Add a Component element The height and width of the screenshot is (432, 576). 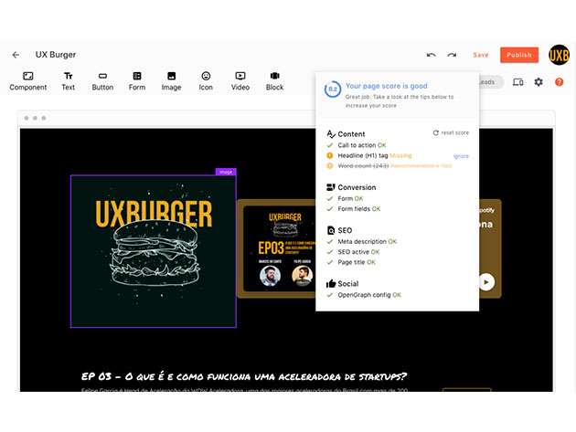point(28,81)
